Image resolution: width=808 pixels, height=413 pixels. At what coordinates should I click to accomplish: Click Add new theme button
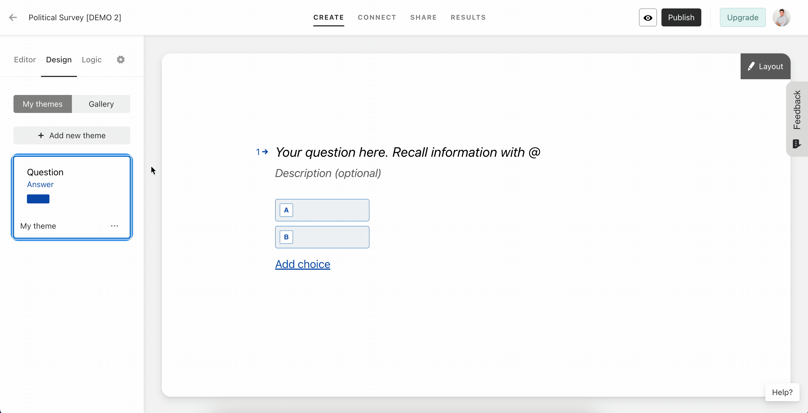point(72,135)
